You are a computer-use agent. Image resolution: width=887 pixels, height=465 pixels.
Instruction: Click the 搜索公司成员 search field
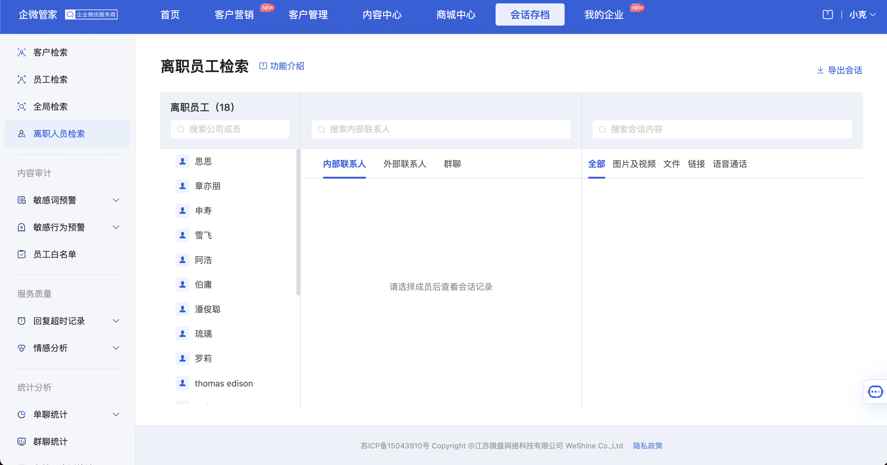(230, 129)
